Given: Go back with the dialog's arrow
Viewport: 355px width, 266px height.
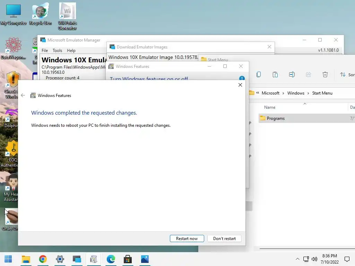Looking at the screenshot, I should click(23, 95).
